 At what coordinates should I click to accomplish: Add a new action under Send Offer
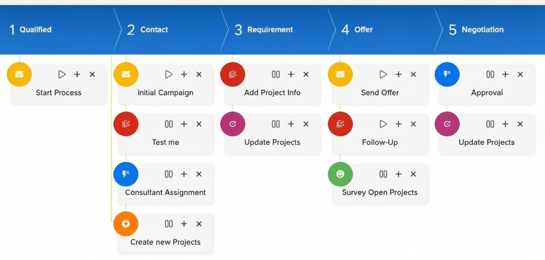[x=398, y=74]
